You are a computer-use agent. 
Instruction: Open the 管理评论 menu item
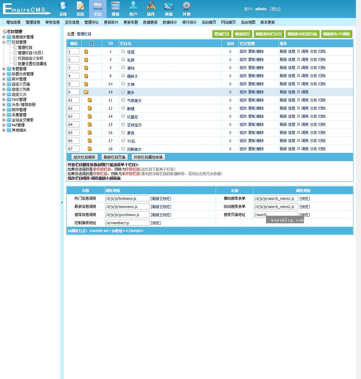(92, 22)
